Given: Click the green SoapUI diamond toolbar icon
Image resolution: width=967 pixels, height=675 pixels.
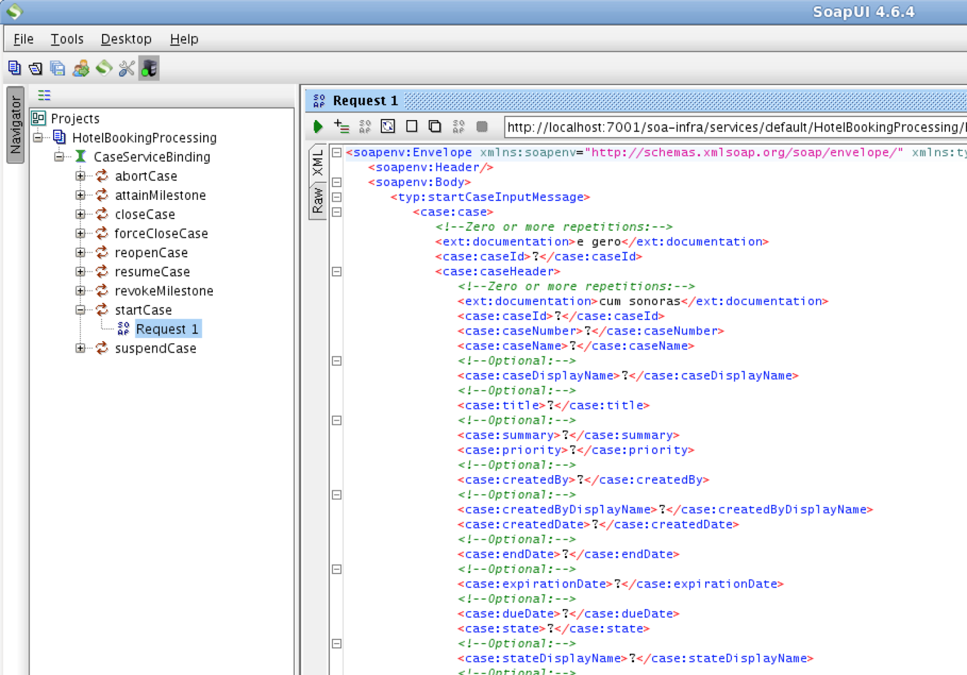Looking at the screenshot, I should point(104,68).
